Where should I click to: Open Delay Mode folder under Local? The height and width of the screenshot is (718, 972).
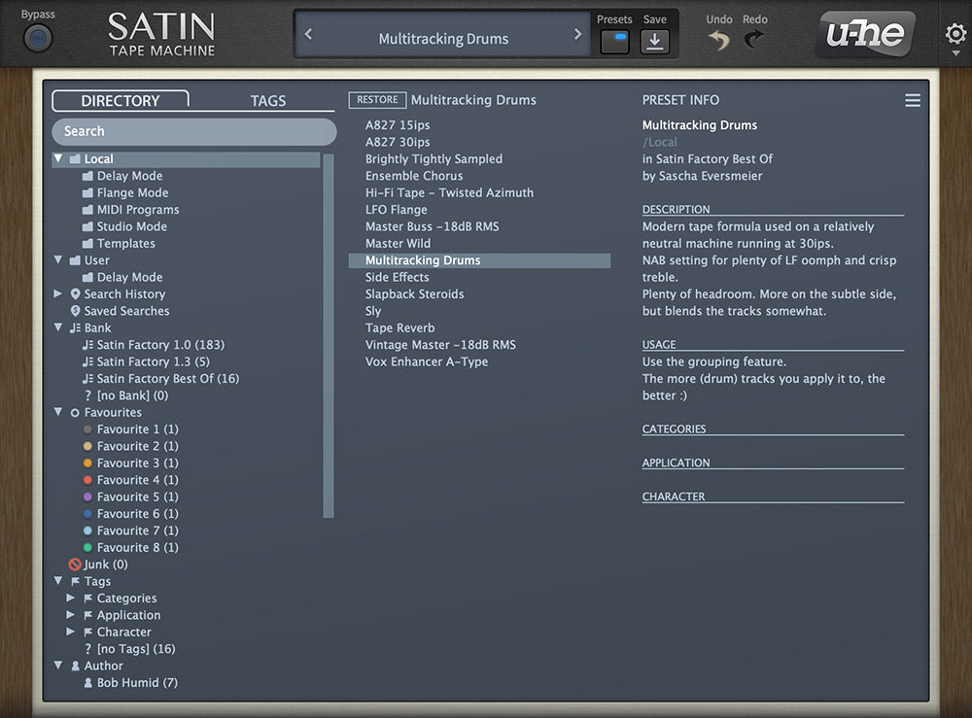coord(122,176)
